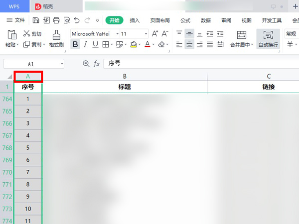Viewport: 299px width, 224px height.
Task: Toggle Bold formatting
Action: click(75, 44)
